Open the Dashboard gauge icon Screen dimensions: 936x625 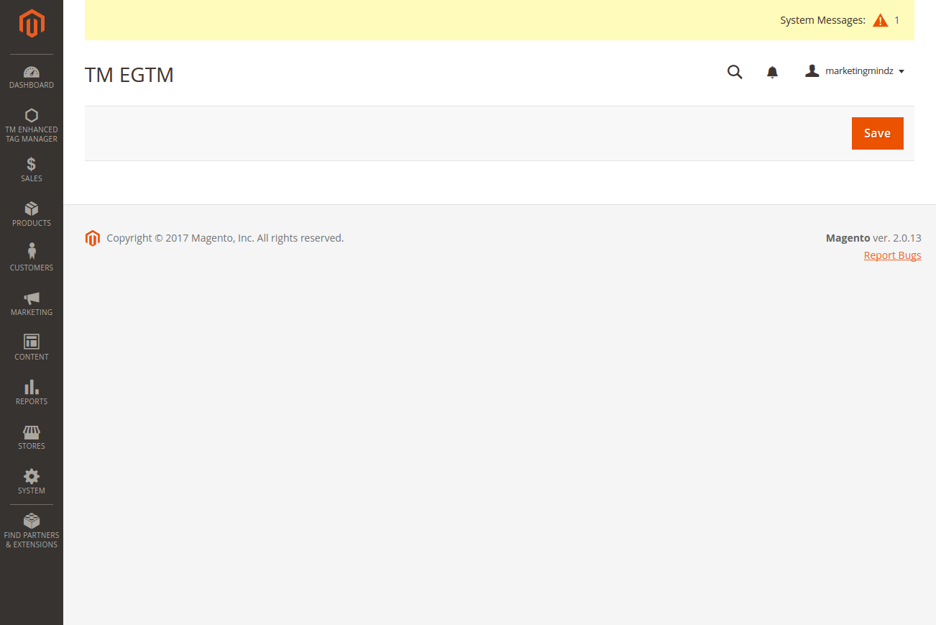(x=32, y=72)
